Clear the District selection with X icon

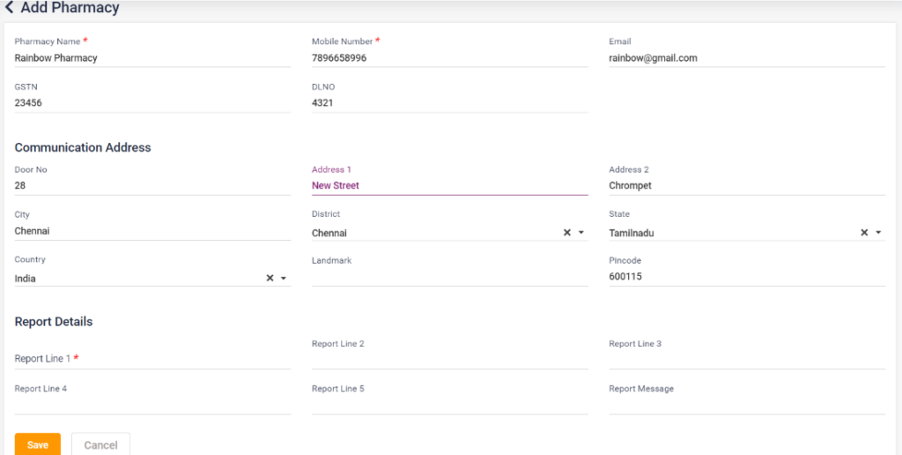coord(567,233)
